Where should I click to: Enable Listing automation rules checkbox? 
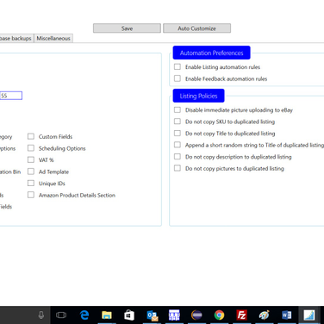178,66
